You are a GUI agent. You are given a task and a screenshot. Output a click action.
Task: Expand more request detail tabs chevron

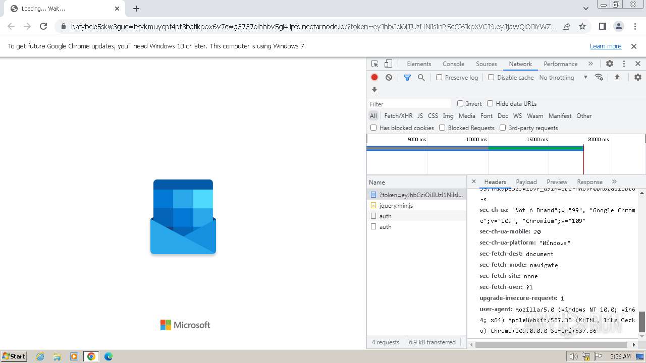[614, 181]
